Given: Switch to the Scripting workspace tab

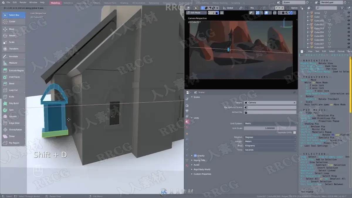Looking at the screenshot, I should click(x=236, y=3).
